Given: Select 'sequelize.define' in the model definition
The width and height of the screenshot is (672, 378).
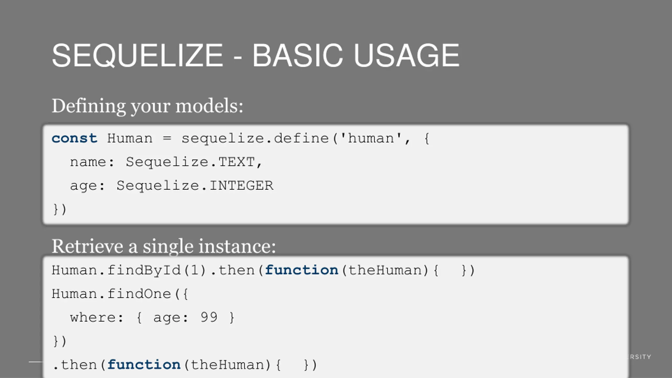Looking at the screenshot, I should 255,139.
